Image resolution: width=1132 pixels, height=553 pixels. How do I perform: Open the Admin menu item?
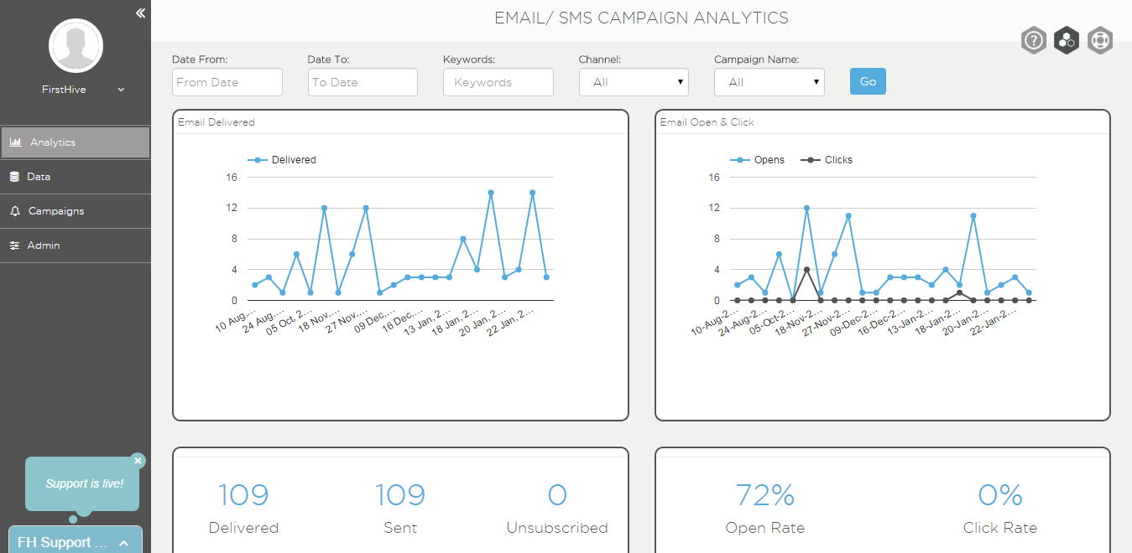(76, 245)
